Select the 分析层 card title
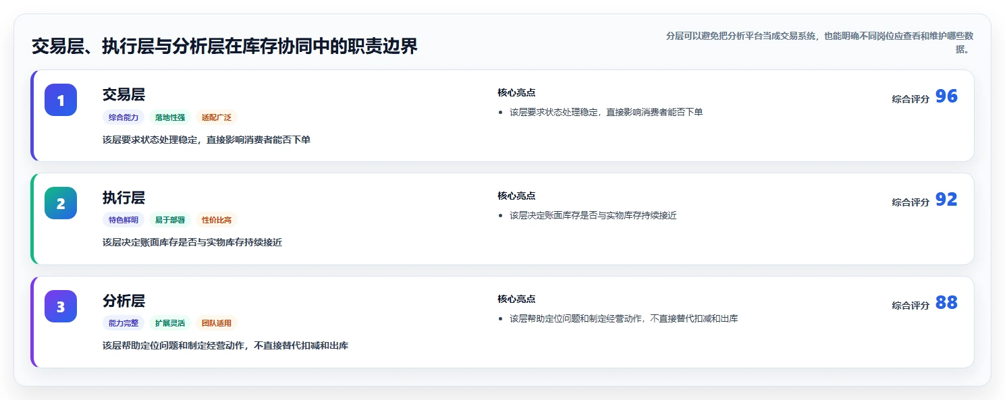Screen dimensions: 1005x400 124,301
